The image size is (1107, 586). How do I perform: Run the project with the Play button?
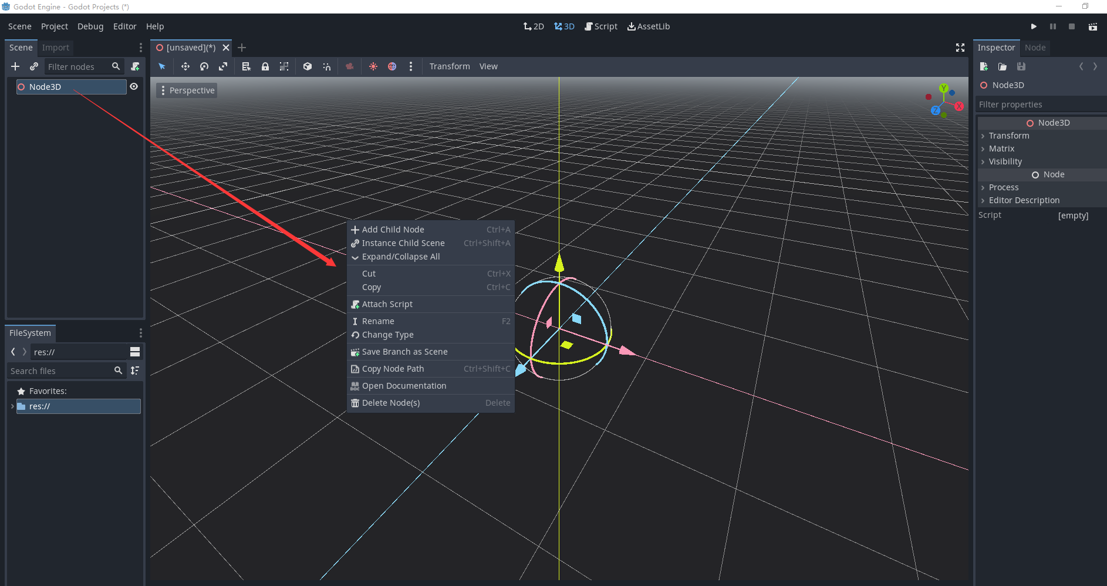(1034, 26)
